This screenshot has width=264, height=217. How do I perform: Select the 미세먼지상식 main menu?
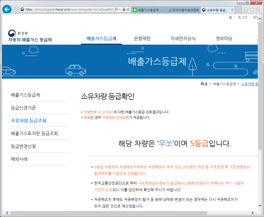point(183,39)
